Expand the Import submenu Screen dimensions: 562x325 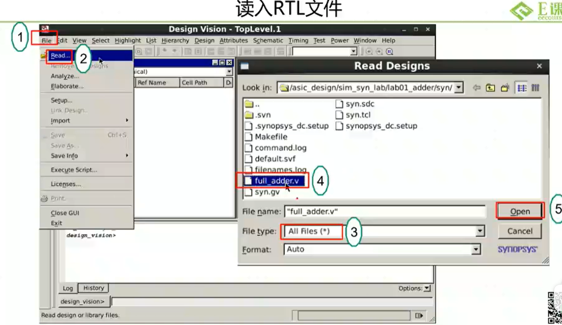[x=86, y=121]
